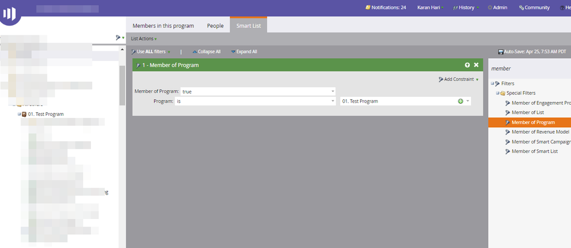Move filter up with arrow icon

(x=467, y=65)
